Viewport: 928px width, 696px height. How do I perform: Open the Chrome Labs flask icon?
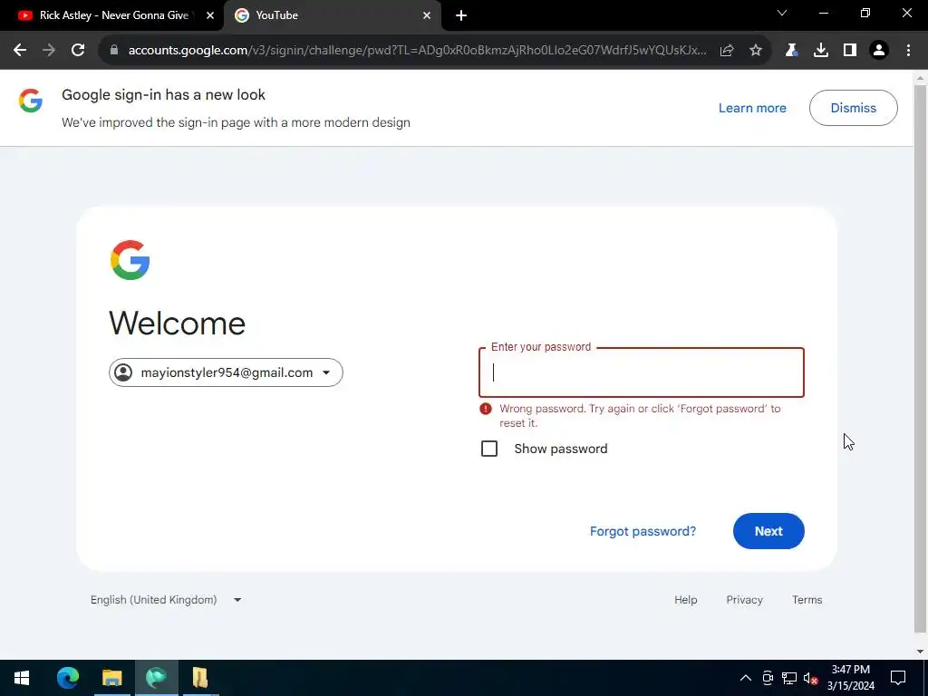(791, 51)
